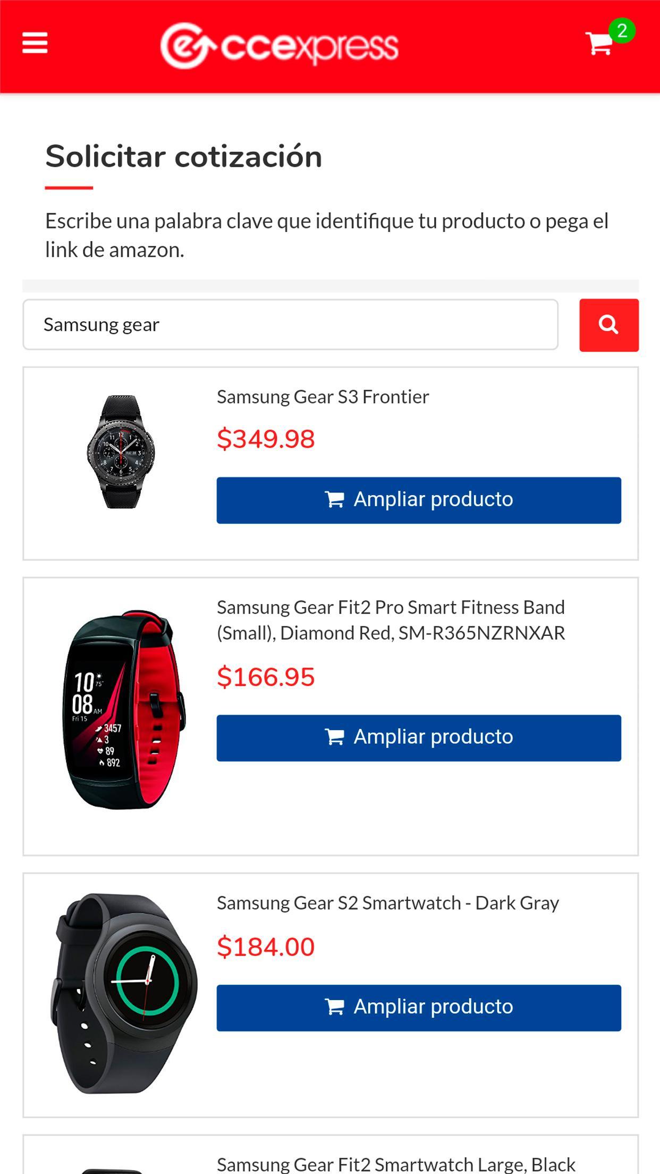
Task: Open the shopping cart
Action: pos(598,44)
